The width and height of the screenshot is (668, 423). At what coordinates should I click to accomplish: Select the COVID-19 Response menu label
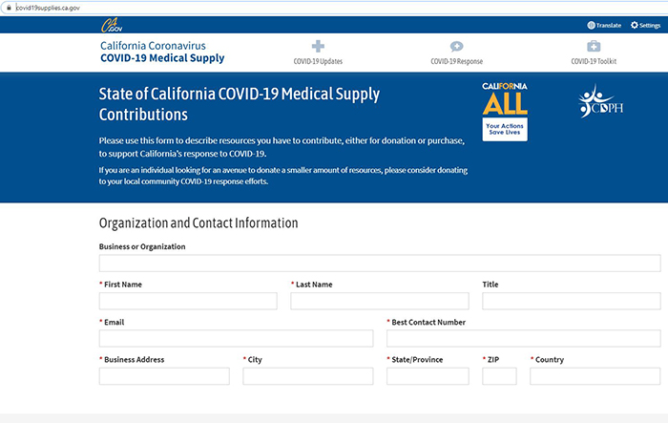(x=457, y=61)
